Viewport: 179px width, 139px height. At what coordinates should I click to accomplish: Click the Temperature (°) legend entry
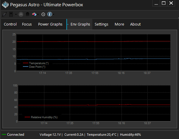[36, 63]
